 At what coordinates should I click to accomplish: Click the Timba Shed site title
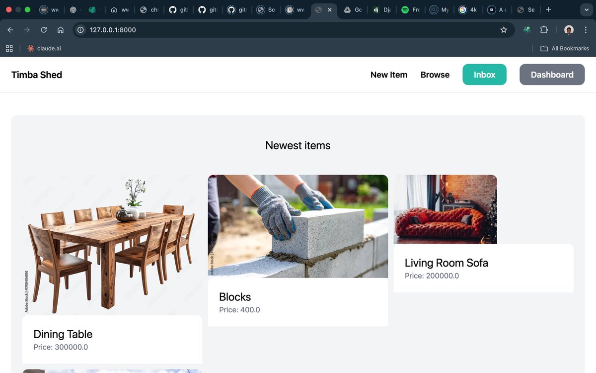(37, 75)
